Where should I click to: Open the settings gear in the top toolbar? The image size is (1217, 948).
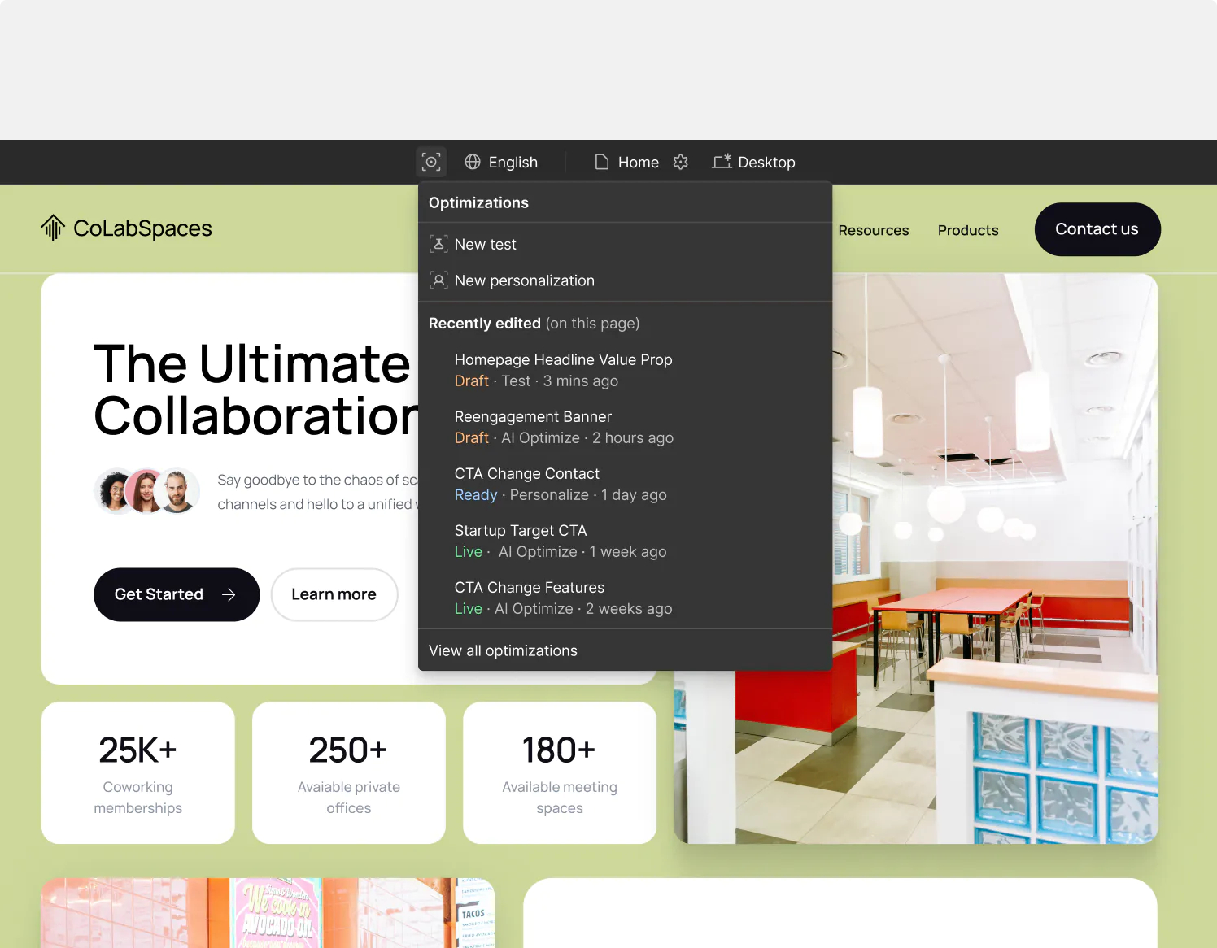click(x=681, y=162)
